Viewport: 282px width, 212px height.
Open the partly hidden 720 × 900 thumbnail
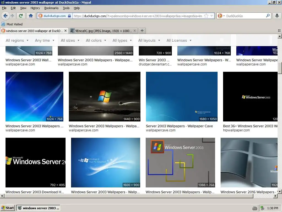click(x=155, y=51)
